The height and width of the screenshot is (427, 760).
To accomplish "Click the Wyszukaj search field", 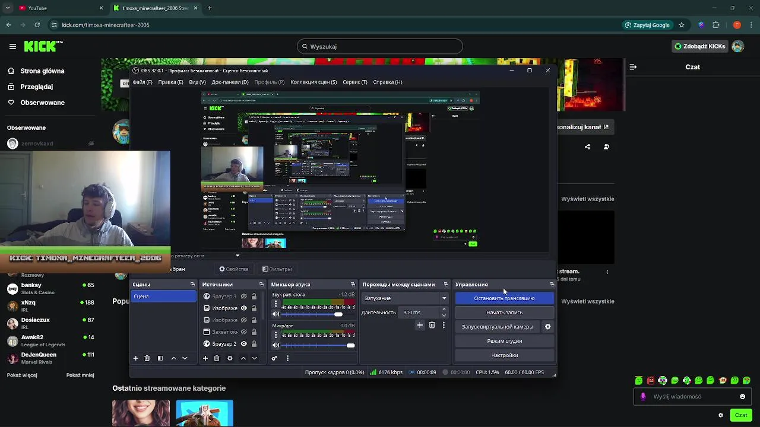I will [380, 46].
